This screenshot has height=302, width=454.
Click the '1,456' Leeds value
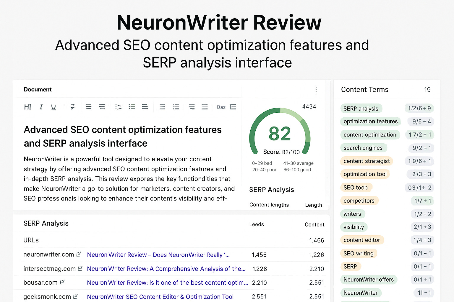[x=259, y=255]
